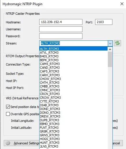Select CMNC_RTCM3 stream
Screen dimensions: 126x149
pyautogui.click(x=74, y=90)
